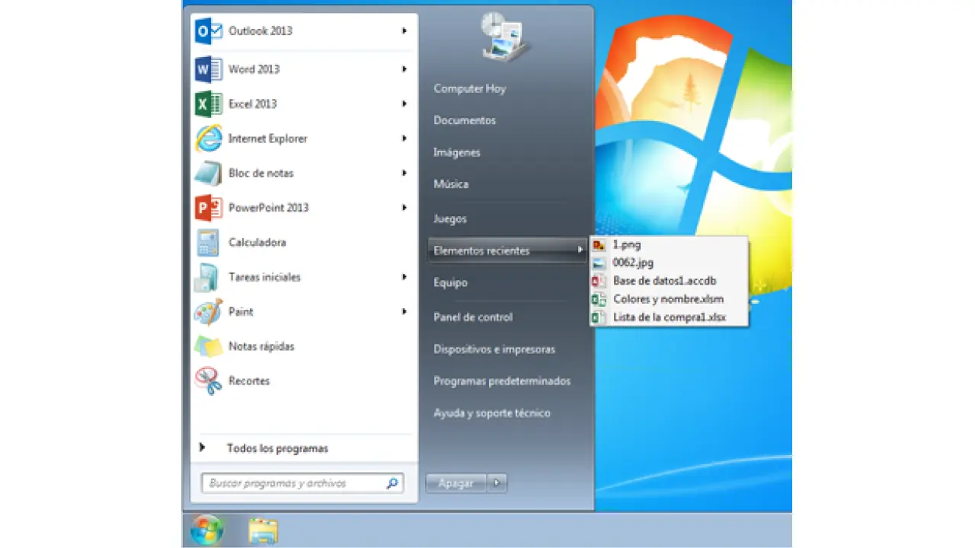Click the Notas rápidas sticky note icon
Image resolution: width=975 pixels, height=548 pixels.
point(208,346)
